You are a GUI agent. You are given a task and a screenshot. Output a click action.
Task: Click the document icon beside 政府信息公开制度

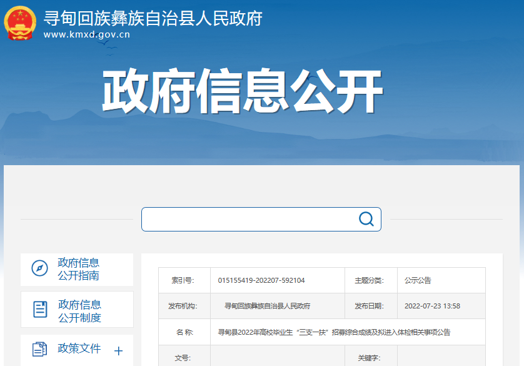(x=39, y=309)
